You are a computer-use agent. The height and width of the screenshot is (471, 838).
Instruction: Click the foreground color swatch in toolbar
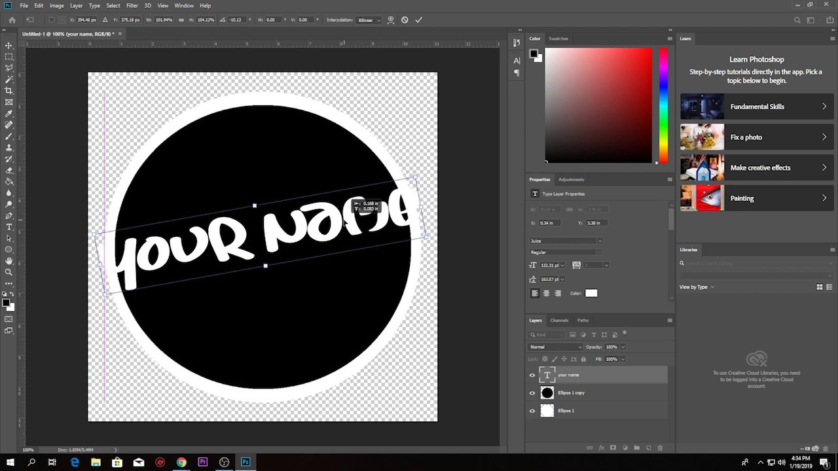coord(6,303)
